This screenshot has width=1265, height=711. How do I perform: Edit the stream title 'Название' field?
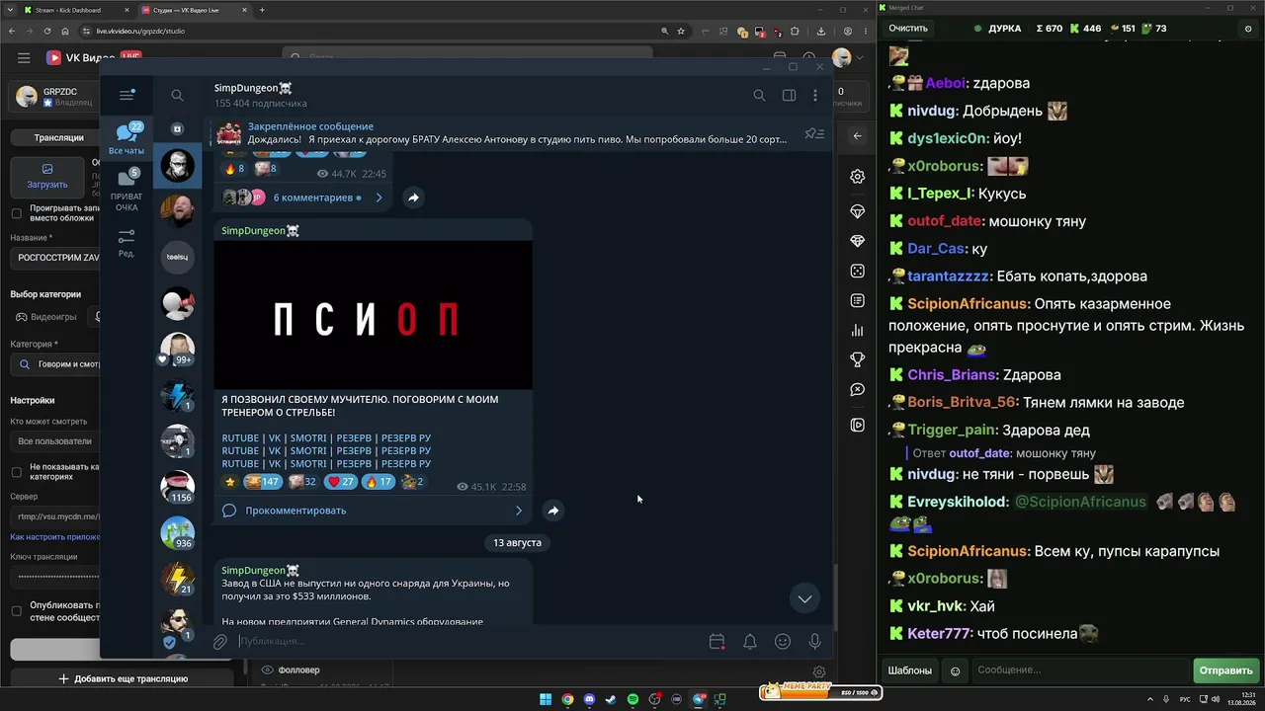(55, 258)
